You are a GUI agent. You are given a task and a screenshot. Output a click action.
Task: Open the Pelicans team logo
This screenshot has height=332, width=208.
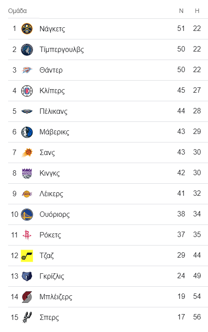pos(27,111)
